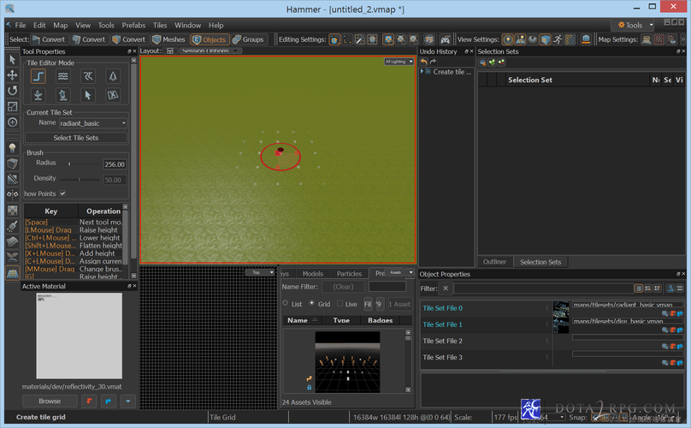Open the Prefabs menu

click(133, 25)
